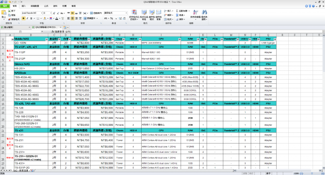Click the Delete cells button (刪除)

pyautogui.click(x=168, y=15)
